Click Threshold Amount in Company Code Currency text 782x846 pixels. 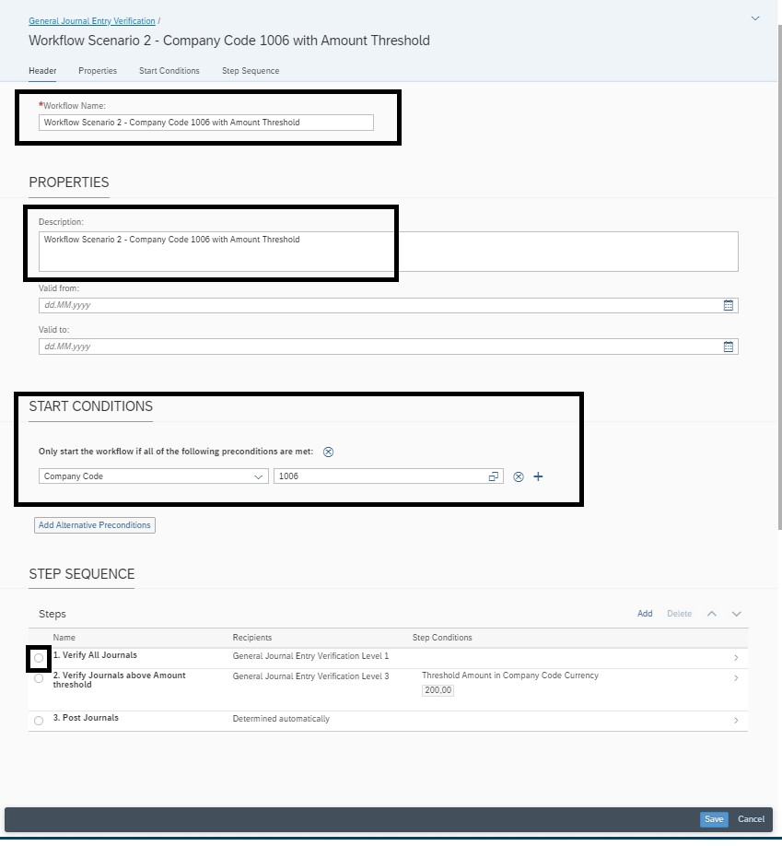(510, 676)
